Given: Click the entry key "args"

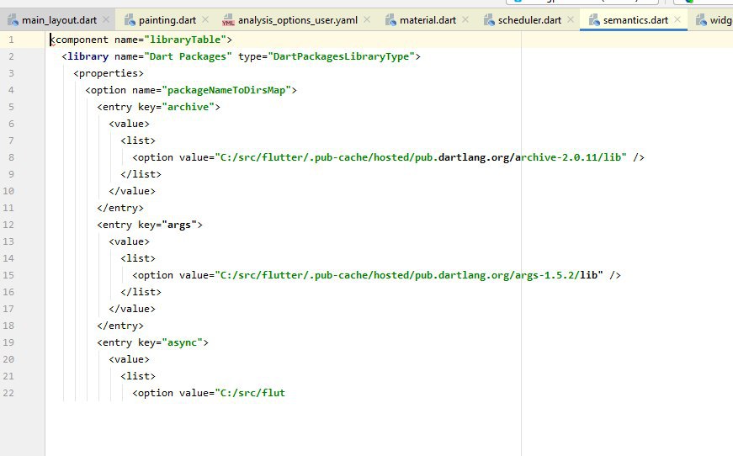Looking at the screenshot, I should click(179, 225).
